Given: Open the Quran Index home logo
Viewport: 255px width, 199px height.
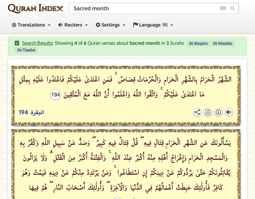Looking at the screenshot, I should coord(36,8).
